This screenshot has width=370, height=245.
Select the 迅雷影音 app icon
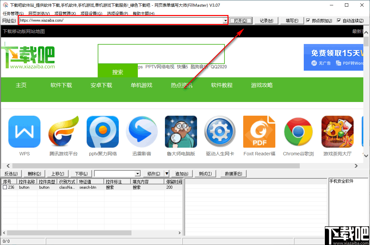pos(142,131)
